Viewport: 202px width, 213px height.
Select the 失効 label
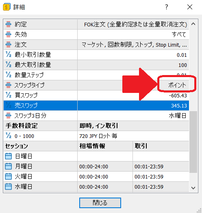coord(21,34)
